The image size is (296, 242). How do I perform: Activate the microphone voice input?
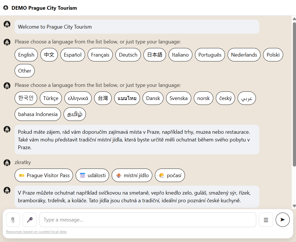[x=30, y=220]
